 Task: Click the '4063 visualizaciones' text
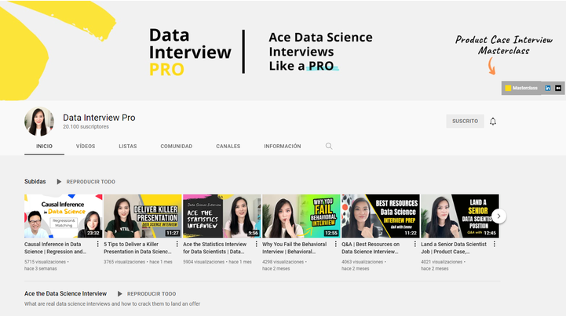362,262
